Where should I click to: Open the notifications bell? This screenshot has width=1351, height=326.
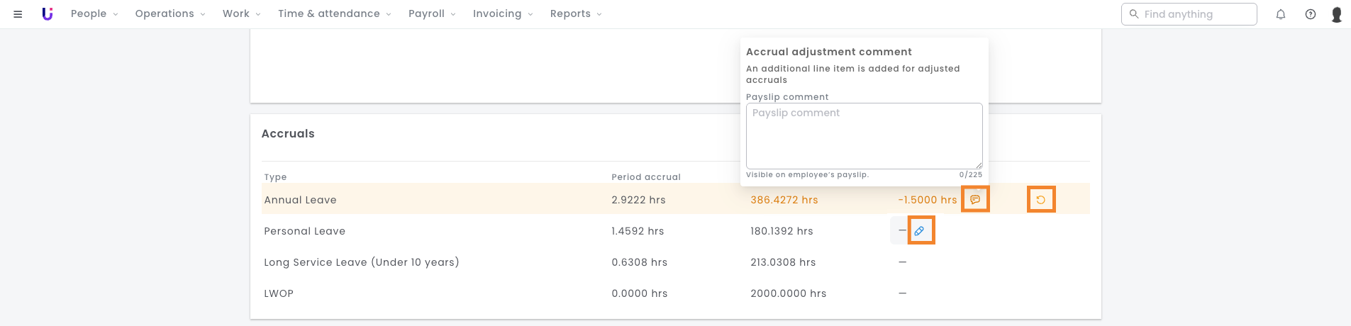coord(1281,14)
